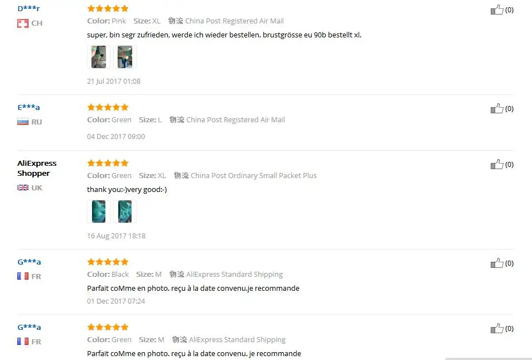
Task: View first photo in UK shopper's review
Action: pyautogui.click(x=99, y=212)
